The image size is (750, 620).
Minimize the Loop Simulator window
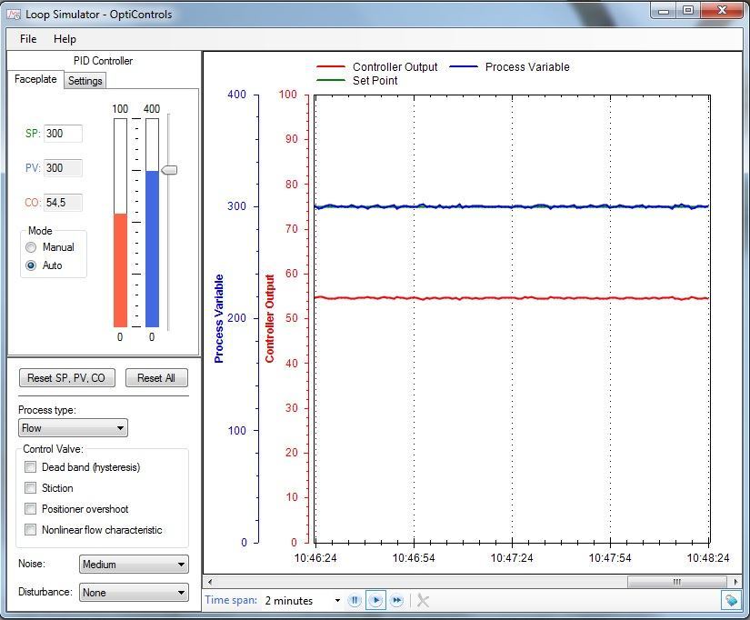(x=664, y=11)
